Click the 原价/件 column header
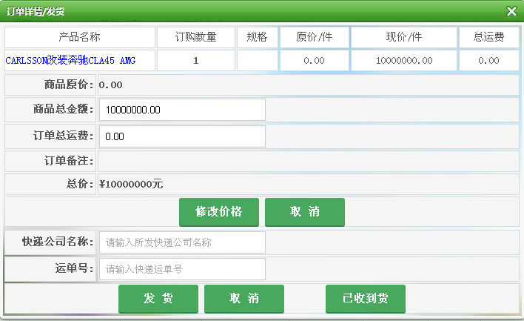Screen dimensions: 524x321 tap(315, 37)
